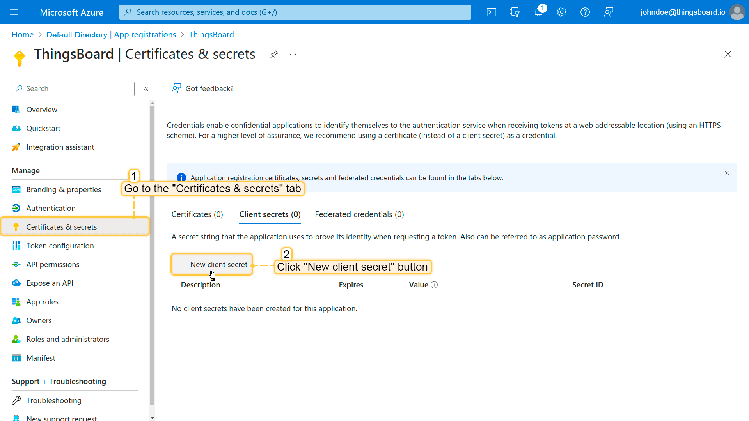749x421 pixels.
Task: Click the top bar feedback icon
Action: click(609, 12)
